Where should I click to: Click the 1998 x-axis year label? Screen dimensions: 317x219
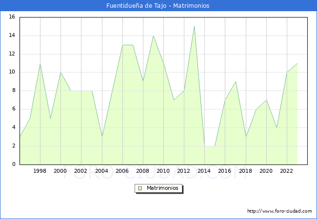point(40,171)
